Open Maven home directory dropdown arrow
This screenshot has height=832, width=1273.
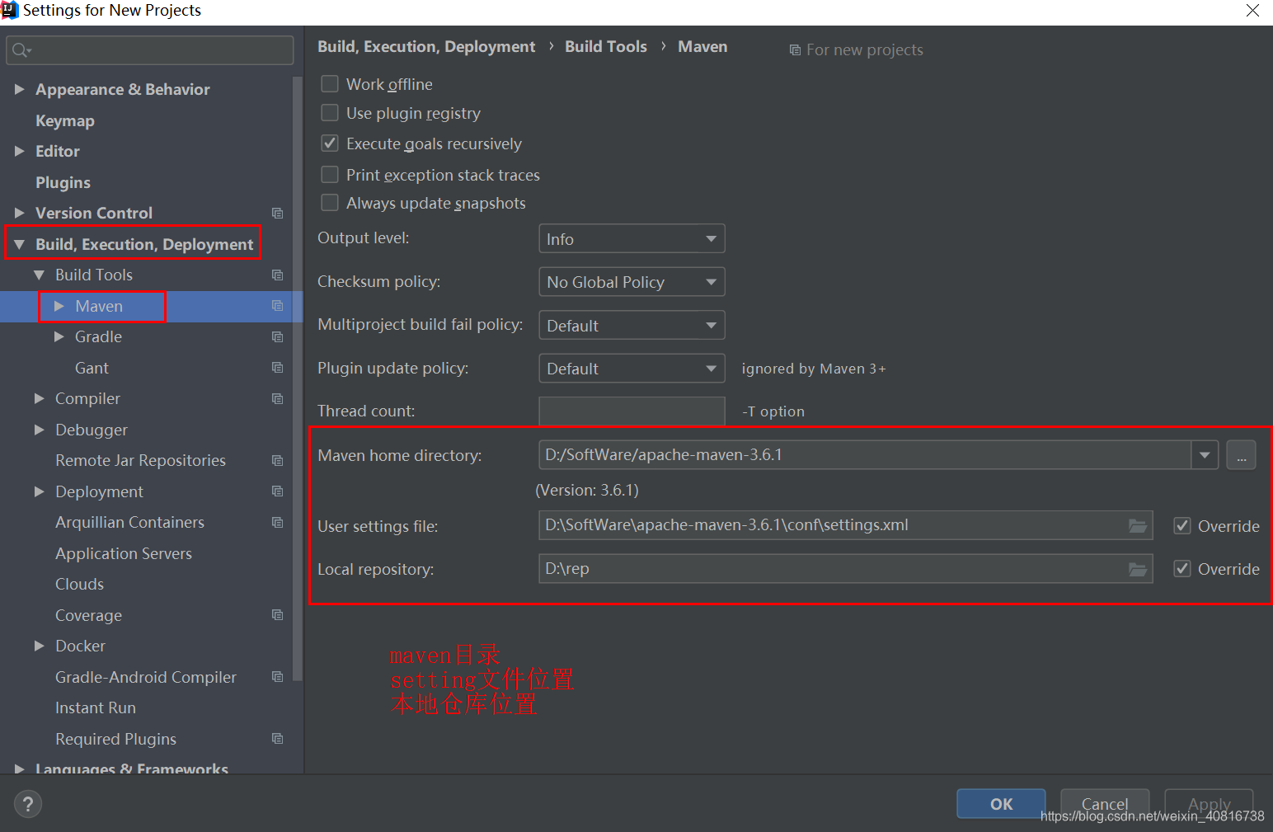1205,455
